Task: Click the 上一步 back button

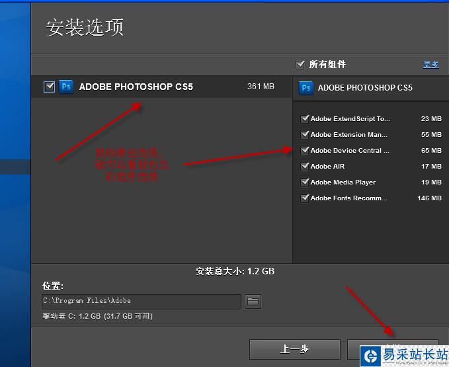Action: 295,349
